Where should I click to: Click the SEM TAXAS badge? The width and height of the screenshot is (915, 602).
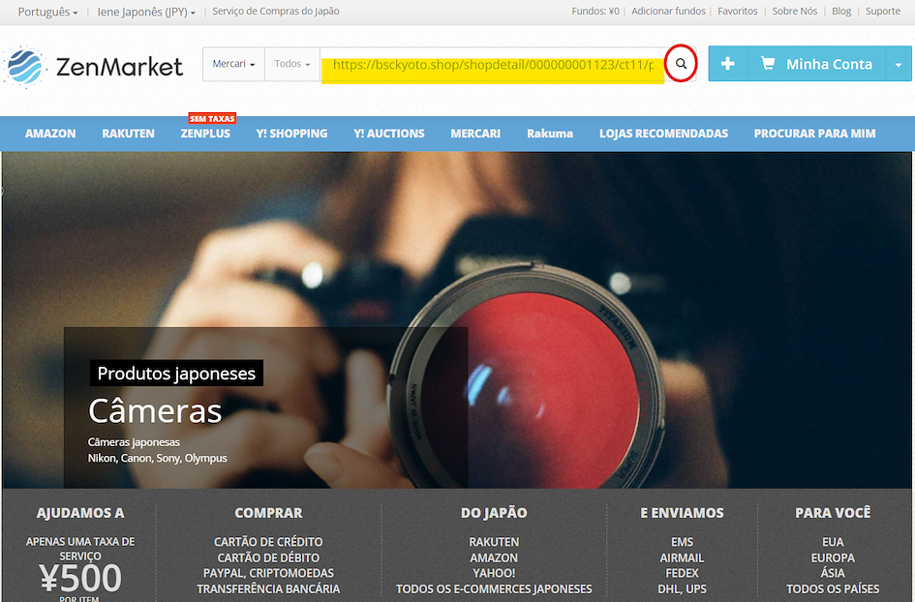coord(212,118)
